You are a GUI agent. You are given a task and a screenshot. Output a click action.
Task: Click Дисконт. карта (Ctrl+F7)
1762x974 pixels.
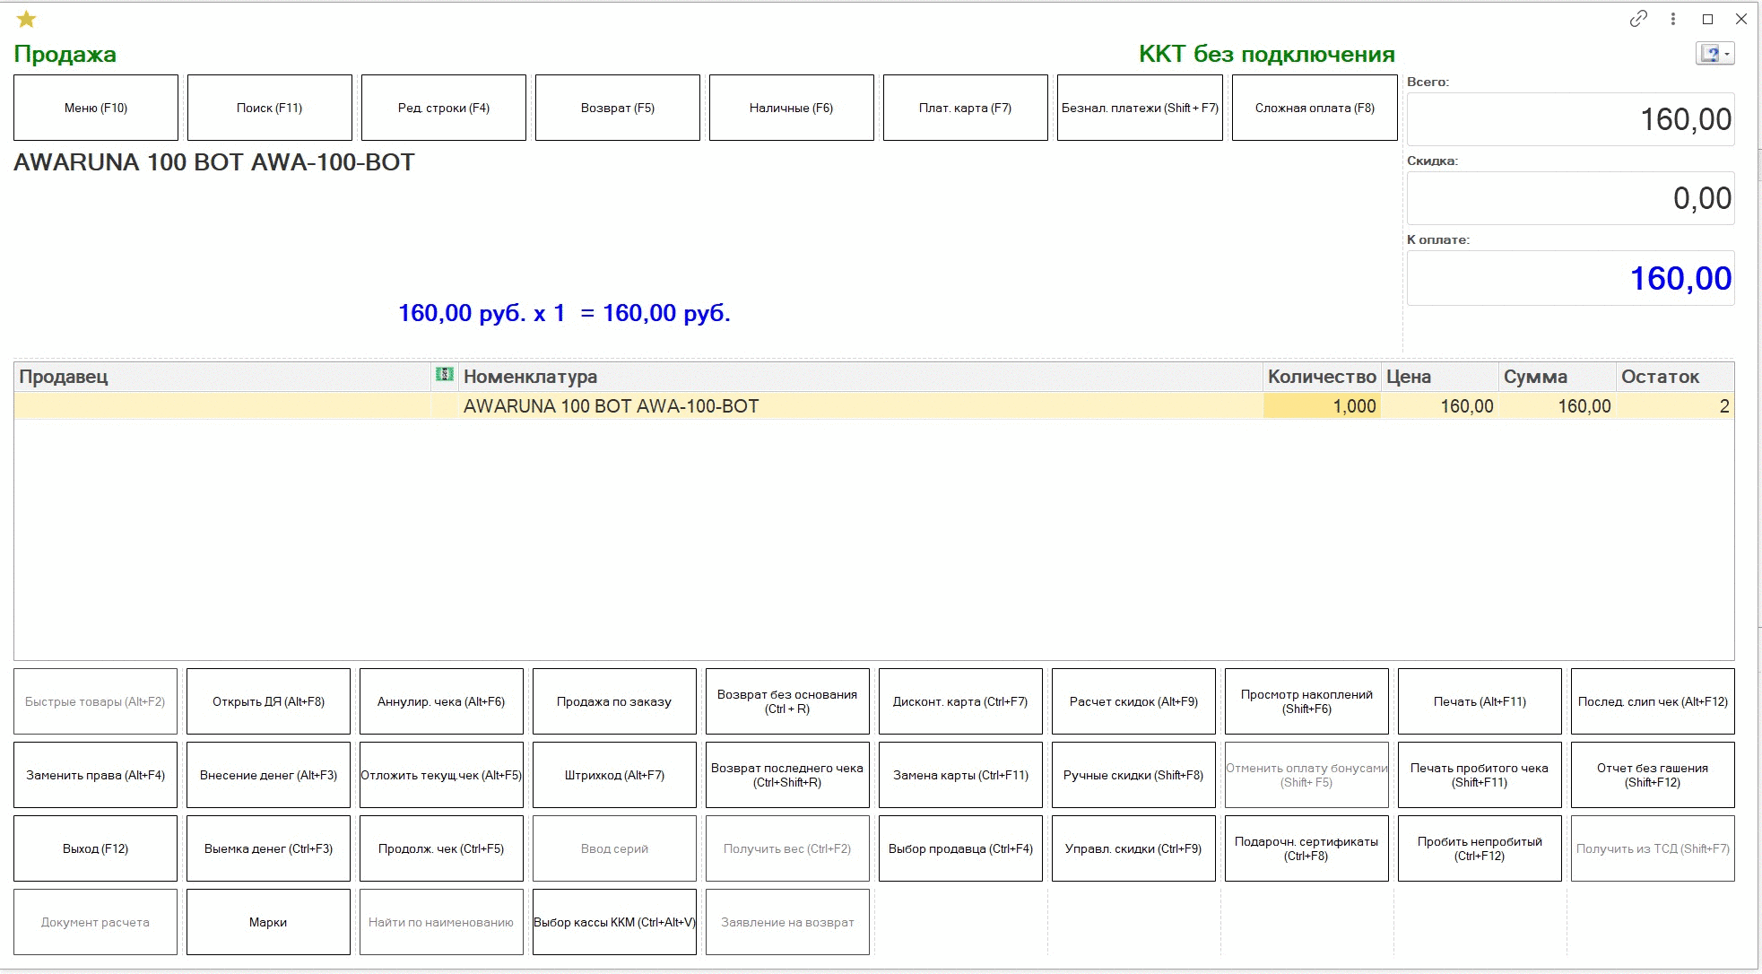960,701
